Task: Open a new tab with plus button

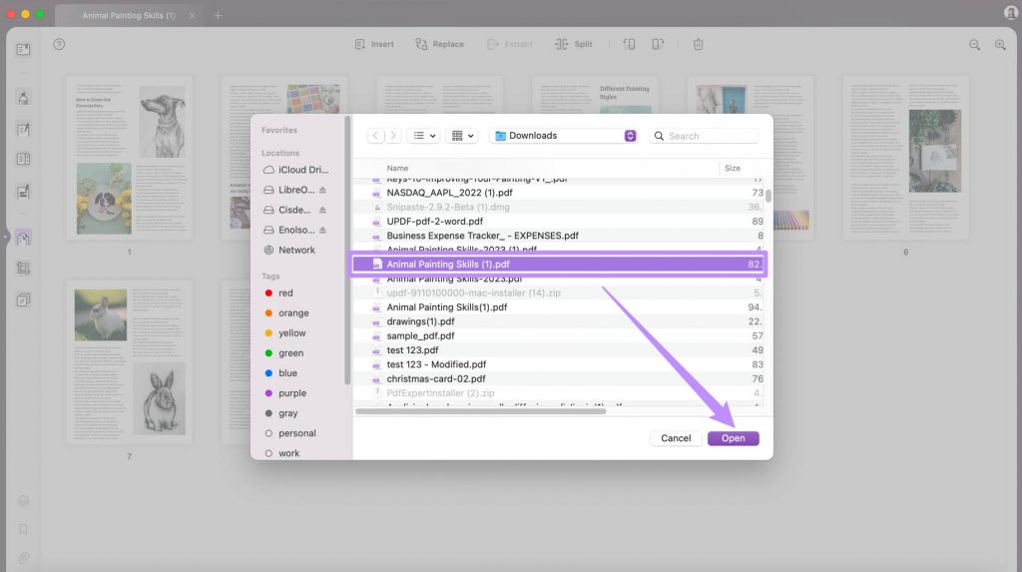Action: pyautogui.click(x=218, y=15)
